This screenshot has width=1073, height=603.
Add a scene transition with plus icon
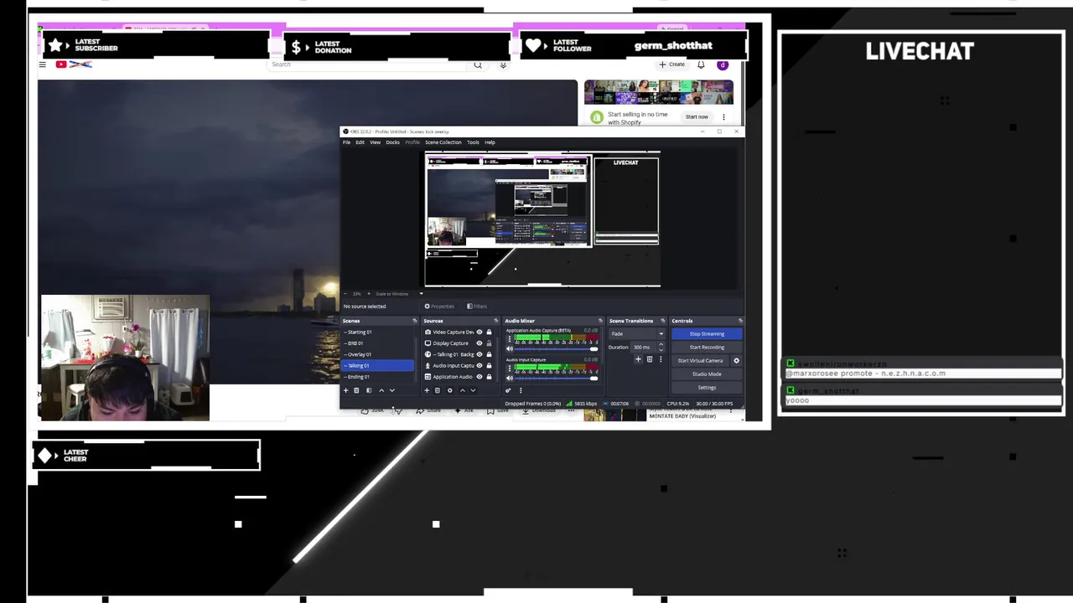pyautogui.click(x=638, y=359)
